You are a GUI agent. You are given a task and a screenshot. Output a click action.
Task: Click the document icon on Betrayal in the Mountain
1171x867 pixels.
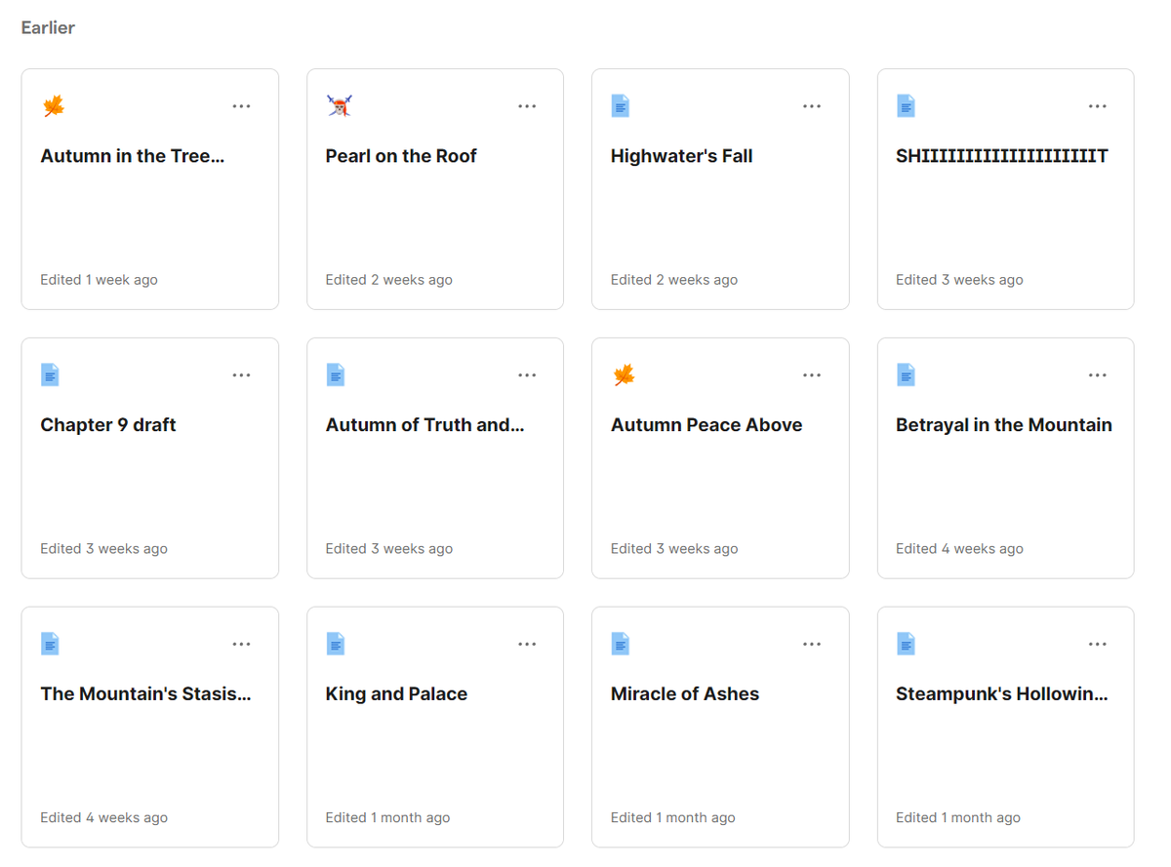(906, 374)
